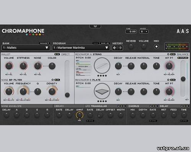The image size is (191, 152).
Task: Open the Program dropdown Markemeer Marimba
Action: [81, 48]
